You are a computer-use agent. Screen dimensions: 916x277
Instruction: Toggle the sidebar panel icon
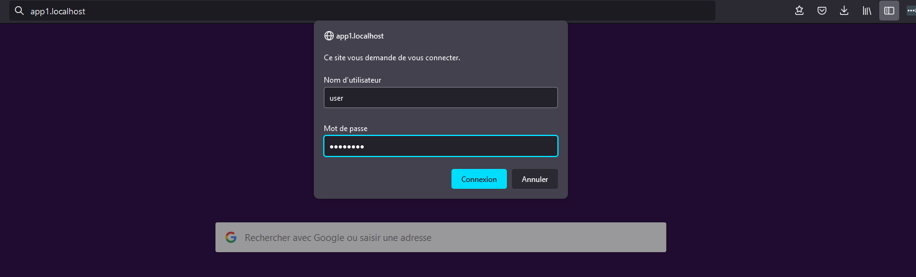click(x=889, y=11)
